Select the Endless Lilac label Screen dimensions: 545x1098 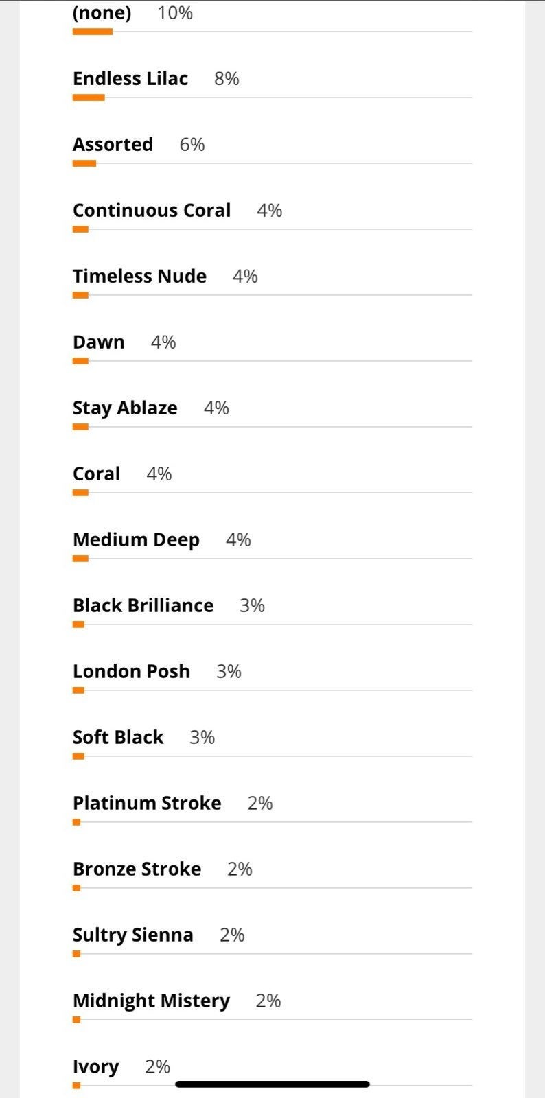[x=130, y=79]
